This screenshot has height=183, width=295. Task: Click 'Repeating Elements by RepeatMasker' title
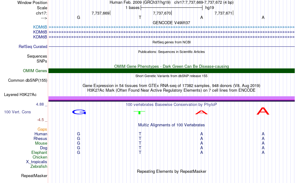tap(171, 171)
